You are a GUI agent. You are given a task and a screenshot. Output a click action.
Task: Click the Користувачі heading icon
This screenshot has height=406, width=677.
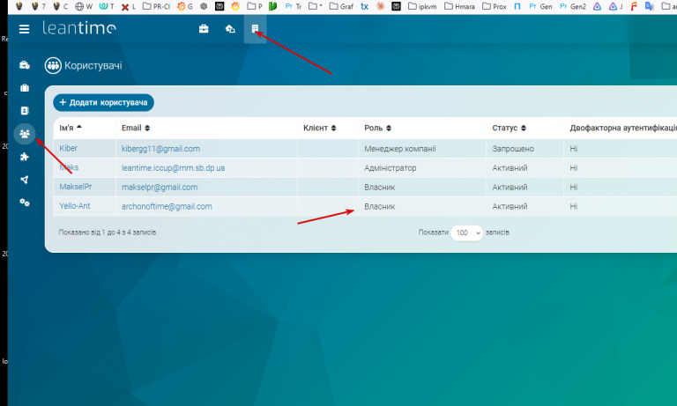pos(53,65)
